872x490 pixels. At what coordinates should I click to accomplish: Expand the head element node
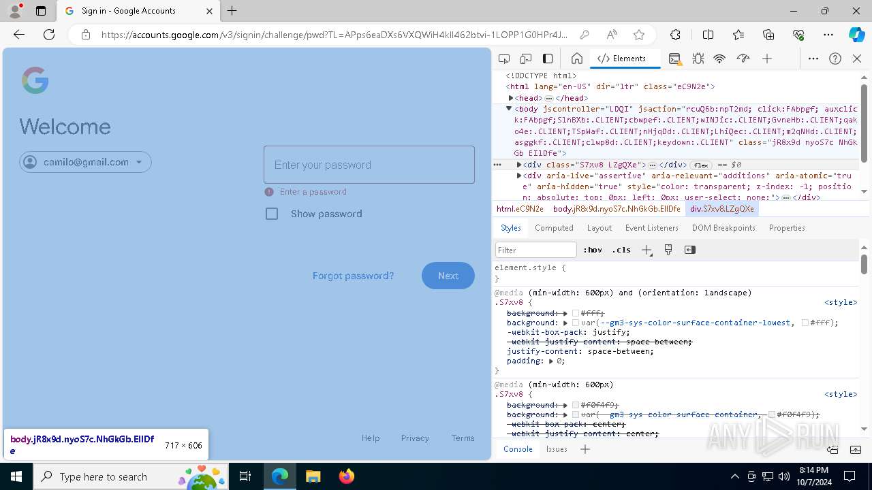511,98
